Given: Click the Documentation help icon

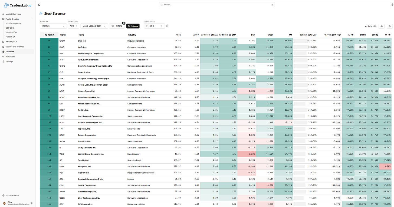Looking at the screenshot, I should (3, 195).
